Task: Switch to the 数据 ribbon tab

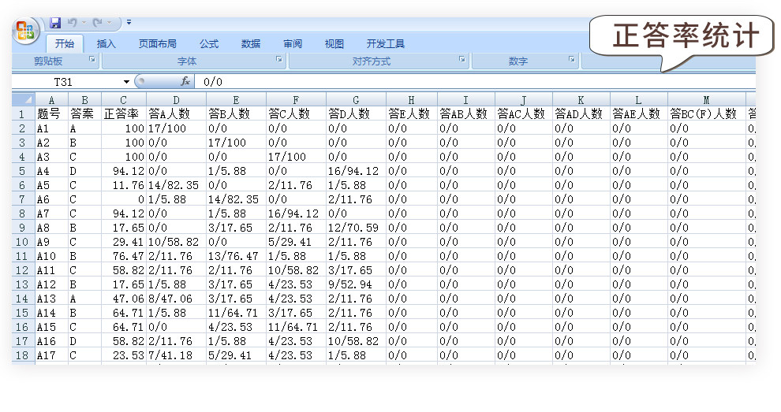Action: (x=251, y=44)
